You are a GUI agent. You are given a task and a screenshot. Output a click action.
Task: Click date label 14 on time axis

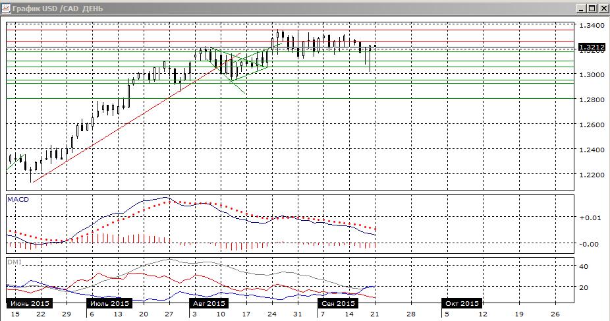[349, 314]
